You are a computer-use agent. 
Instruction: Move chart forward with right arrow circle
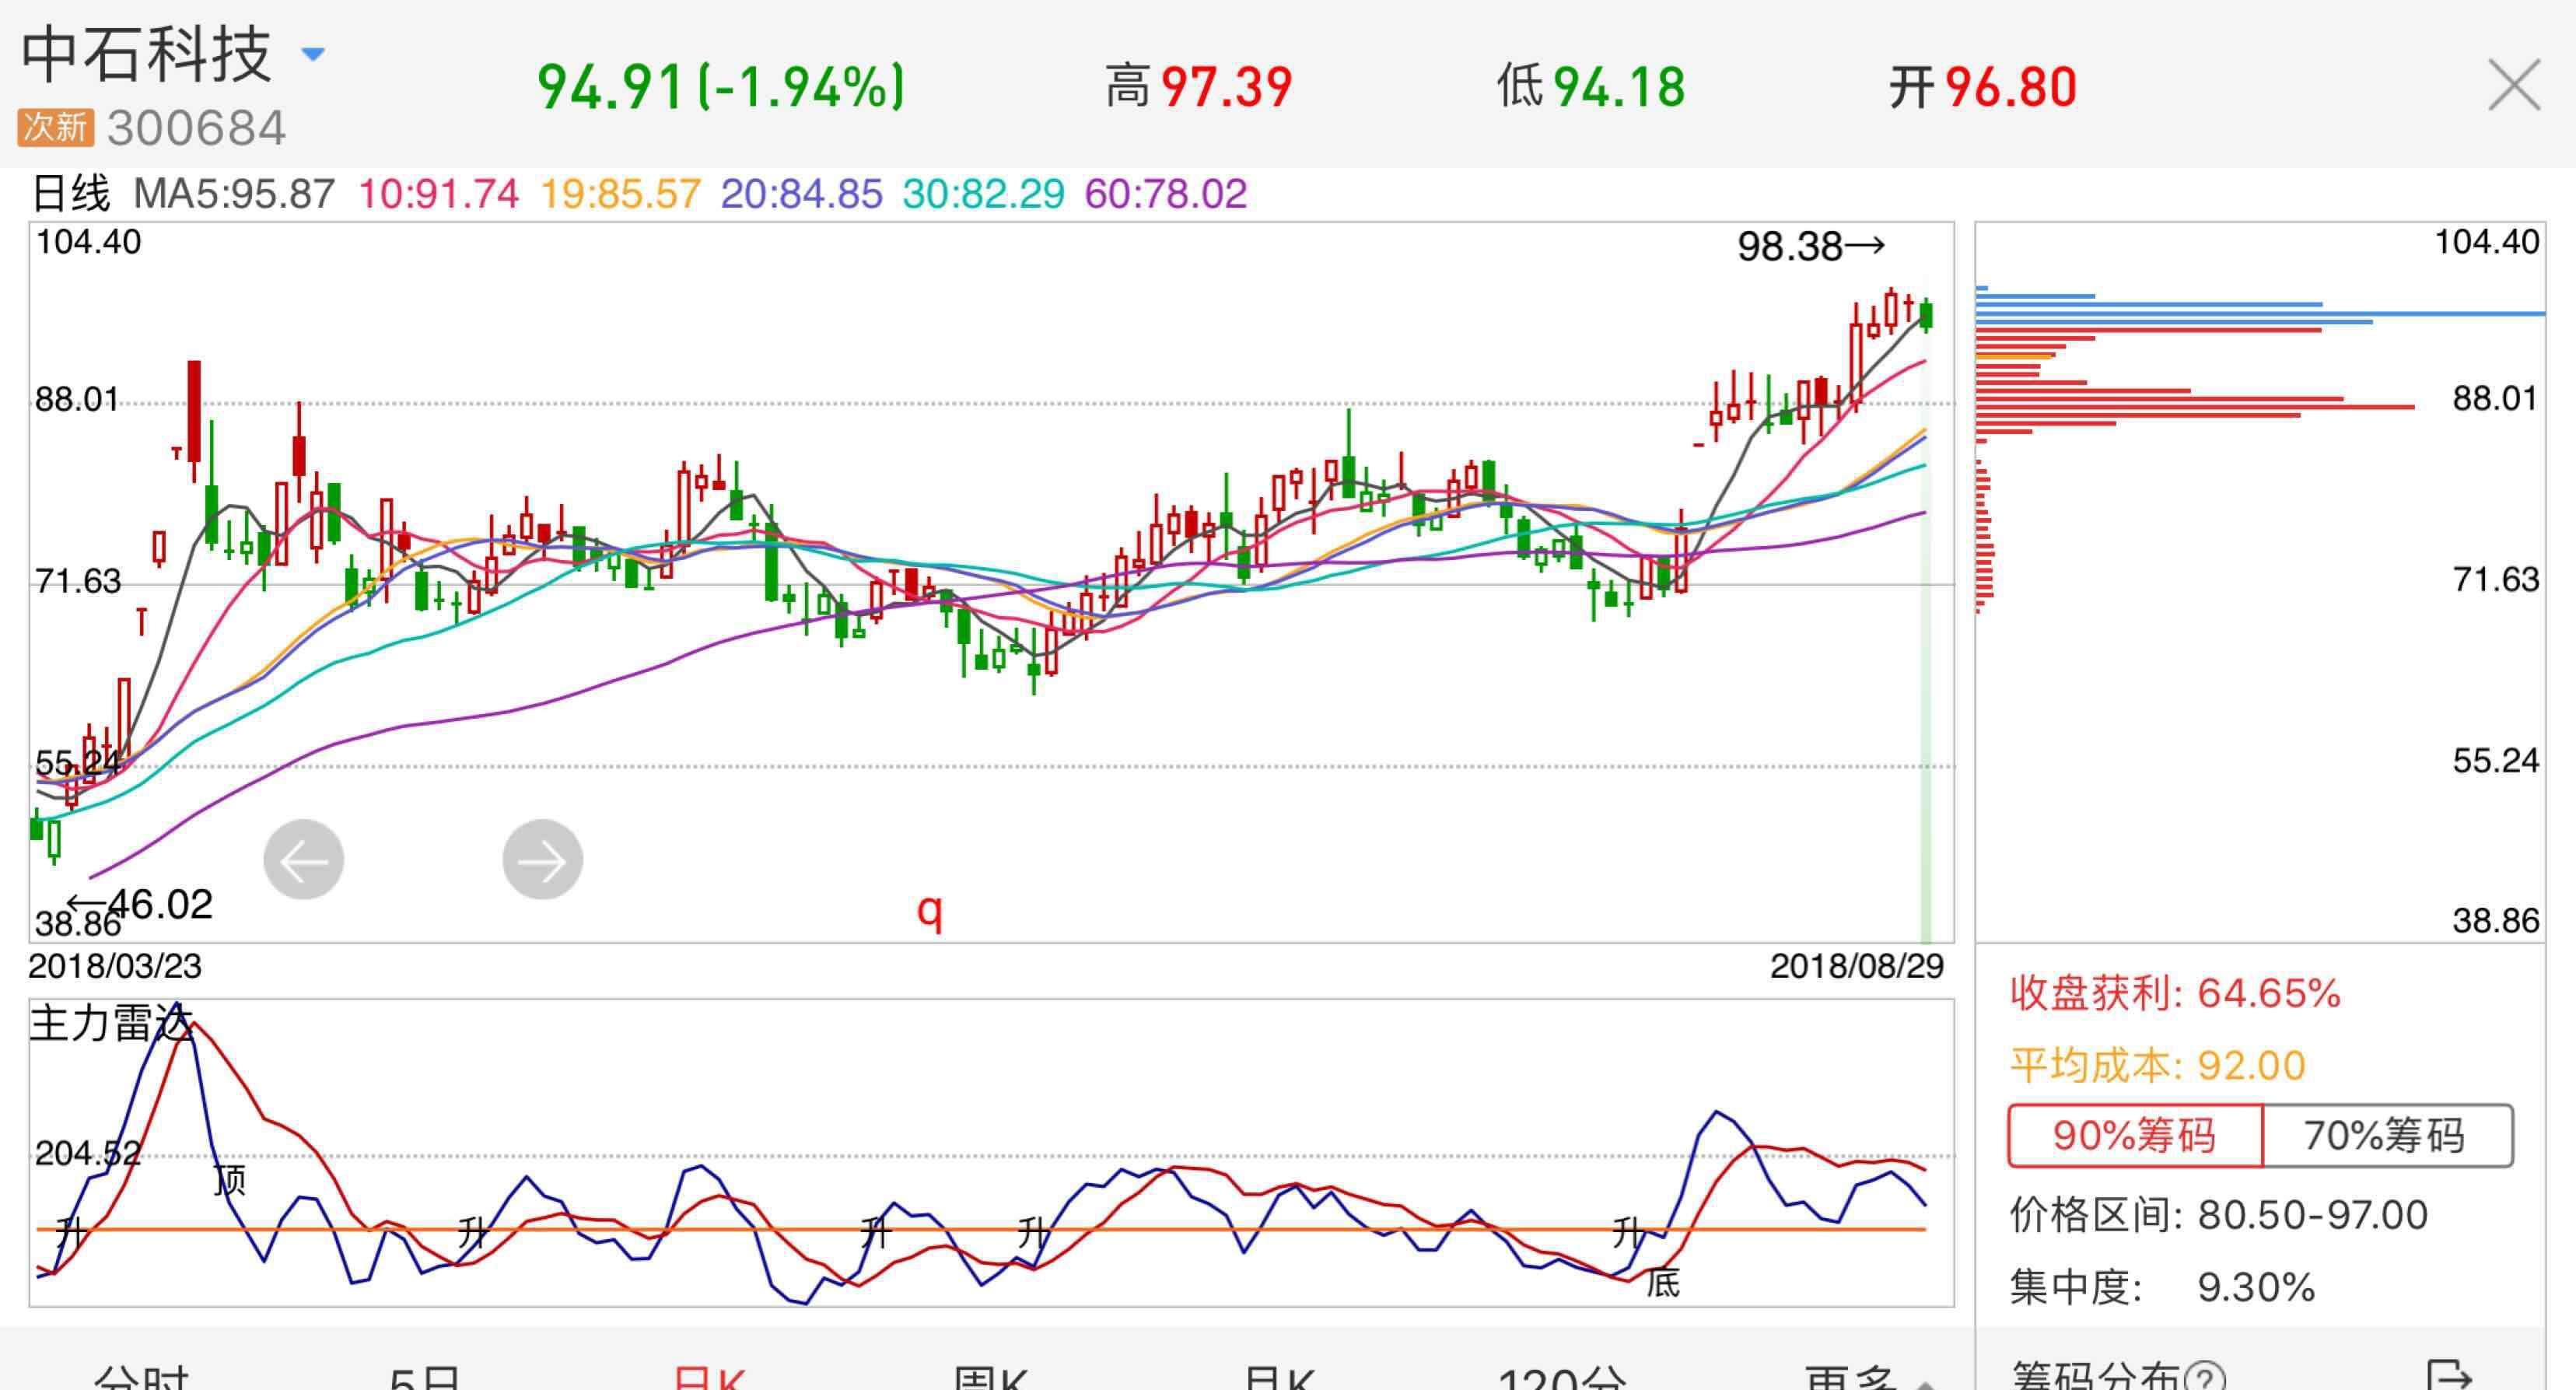[543, 859]
